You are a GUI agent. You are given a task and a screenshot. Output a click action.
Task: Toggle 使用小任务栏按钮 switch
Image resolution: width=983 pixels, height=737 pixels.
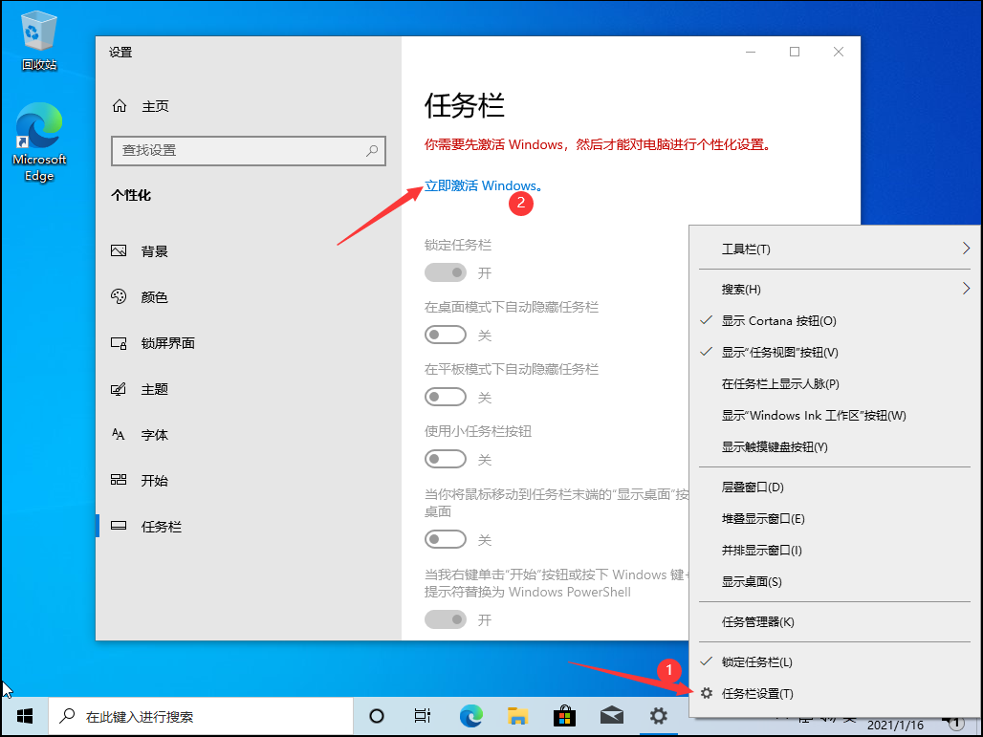446,459
